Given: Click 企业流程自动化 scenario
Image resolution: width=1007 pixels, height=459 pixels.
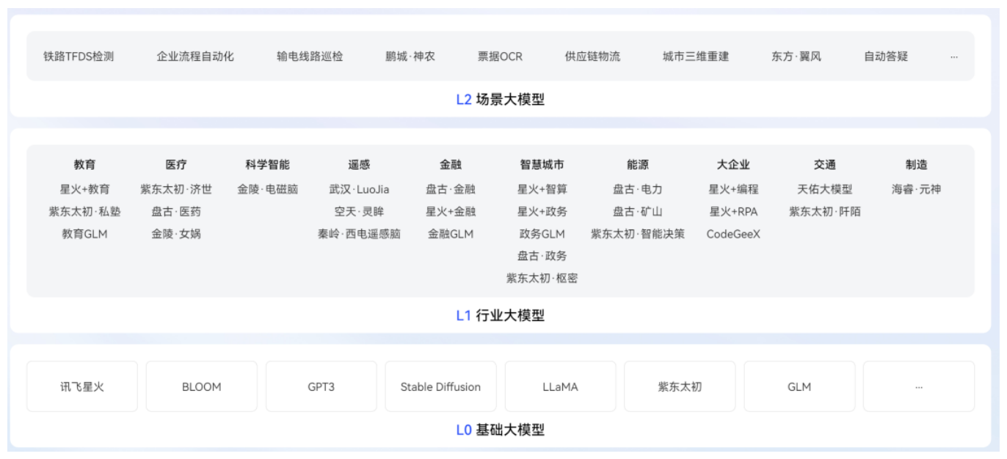Looking at the screenshot, I should (x=195, y=56).
